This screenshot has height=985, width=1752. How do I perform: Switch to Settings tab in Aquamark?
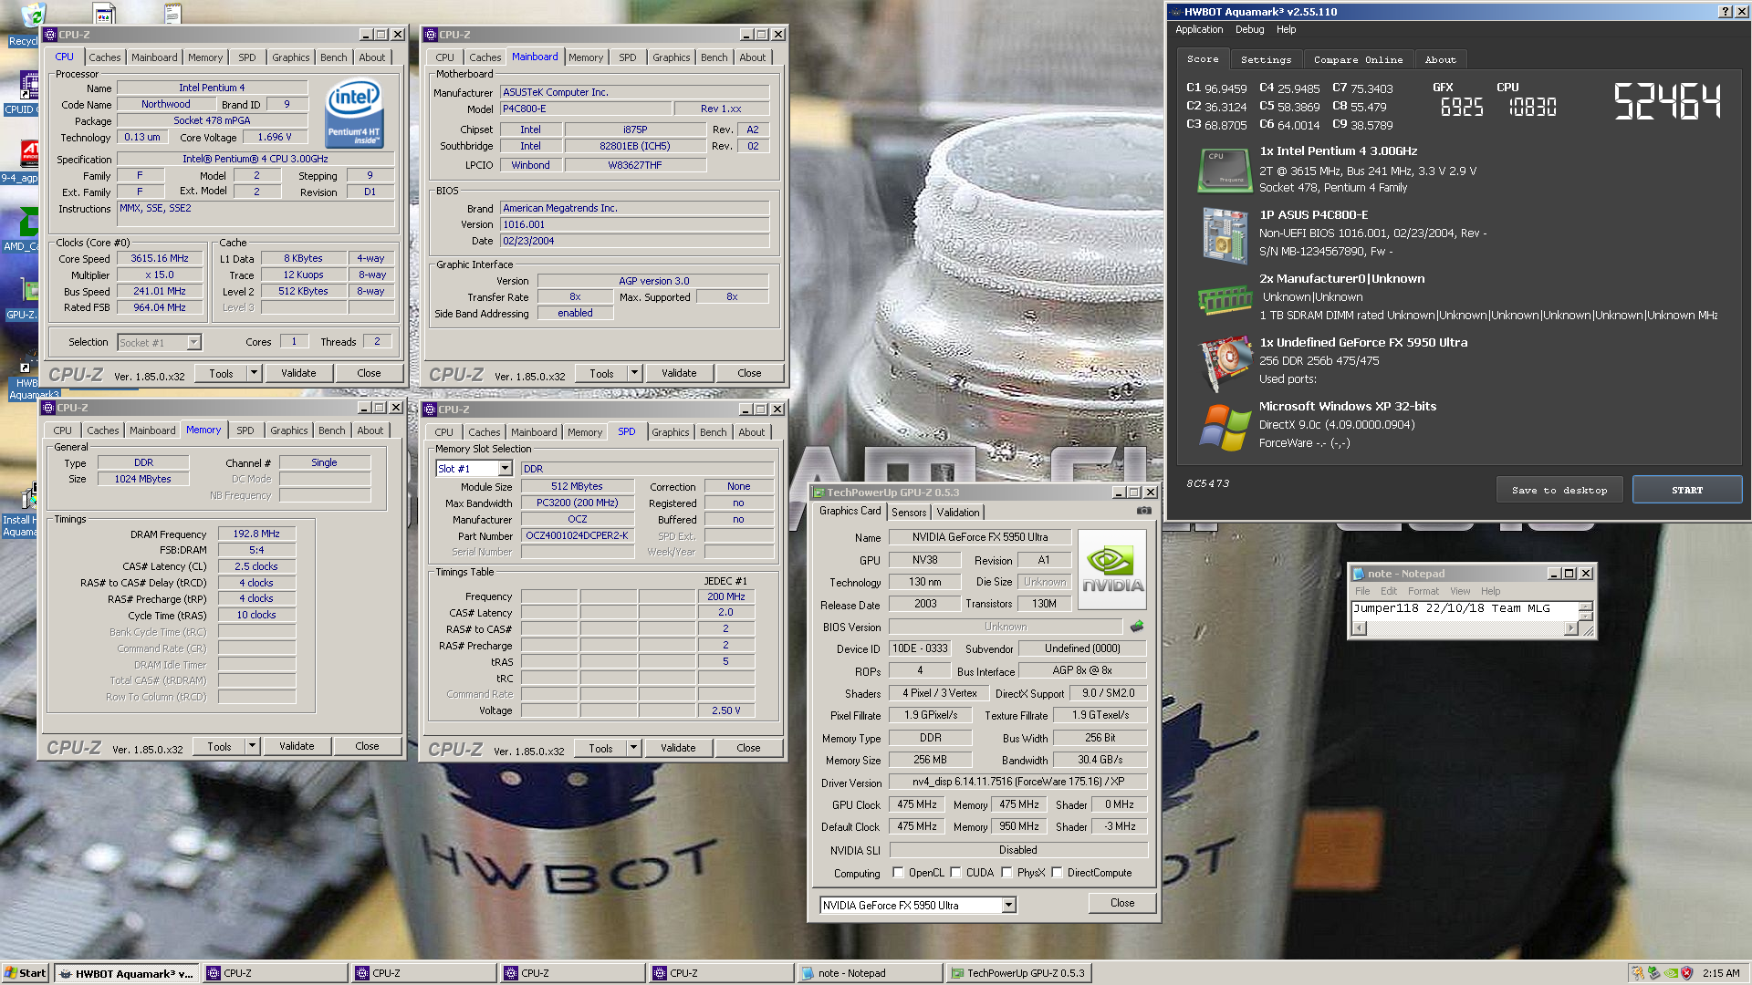(x=1266, y=59)
